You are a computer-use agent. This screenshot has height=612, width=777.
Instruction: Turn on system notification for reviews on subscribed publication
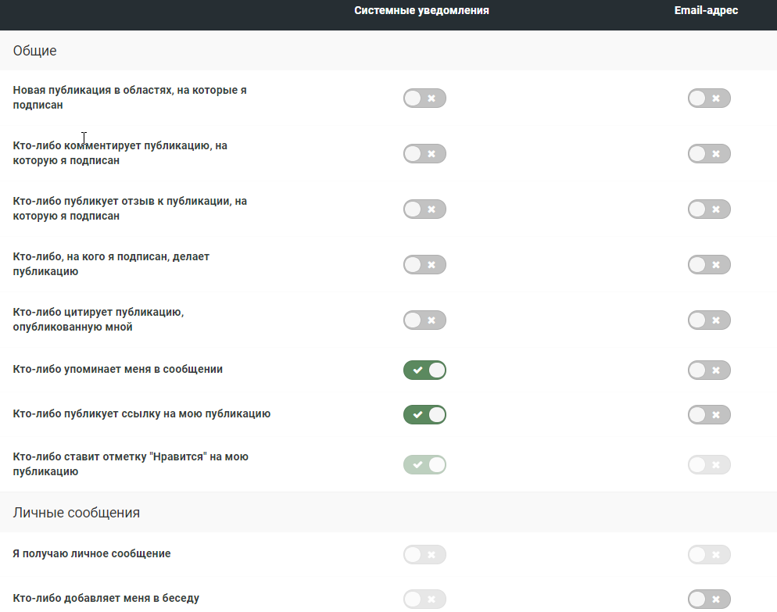click(x=424, y=209)
